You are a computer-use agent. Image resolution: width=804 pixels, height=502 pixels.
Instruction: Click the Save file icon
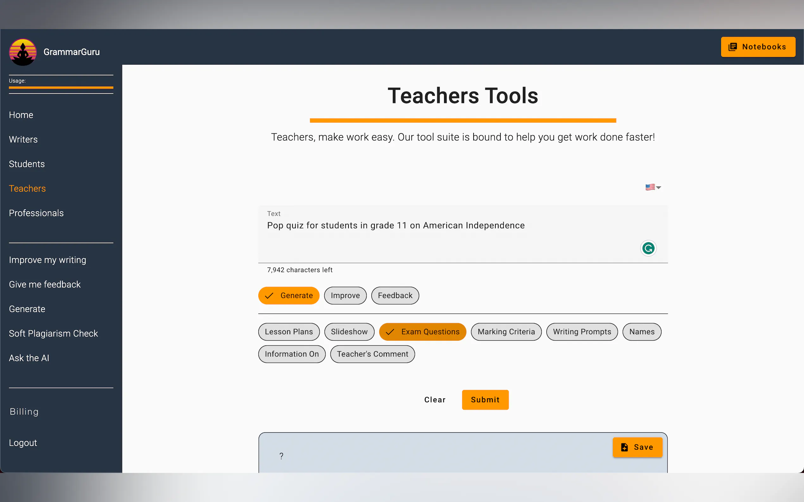click(624, 447)
